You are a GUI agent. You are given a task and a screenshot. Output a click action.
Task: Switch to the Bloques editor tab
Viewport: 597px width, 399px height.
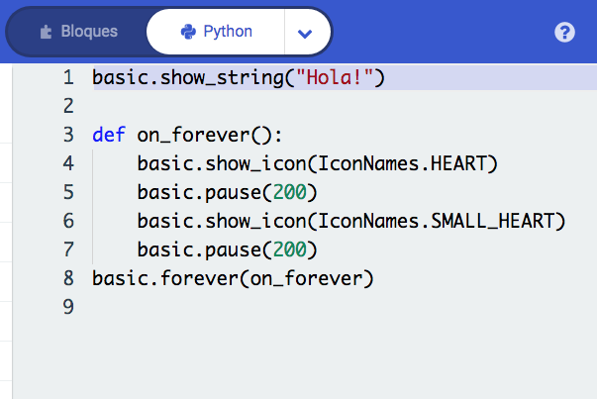coord(77,32)
